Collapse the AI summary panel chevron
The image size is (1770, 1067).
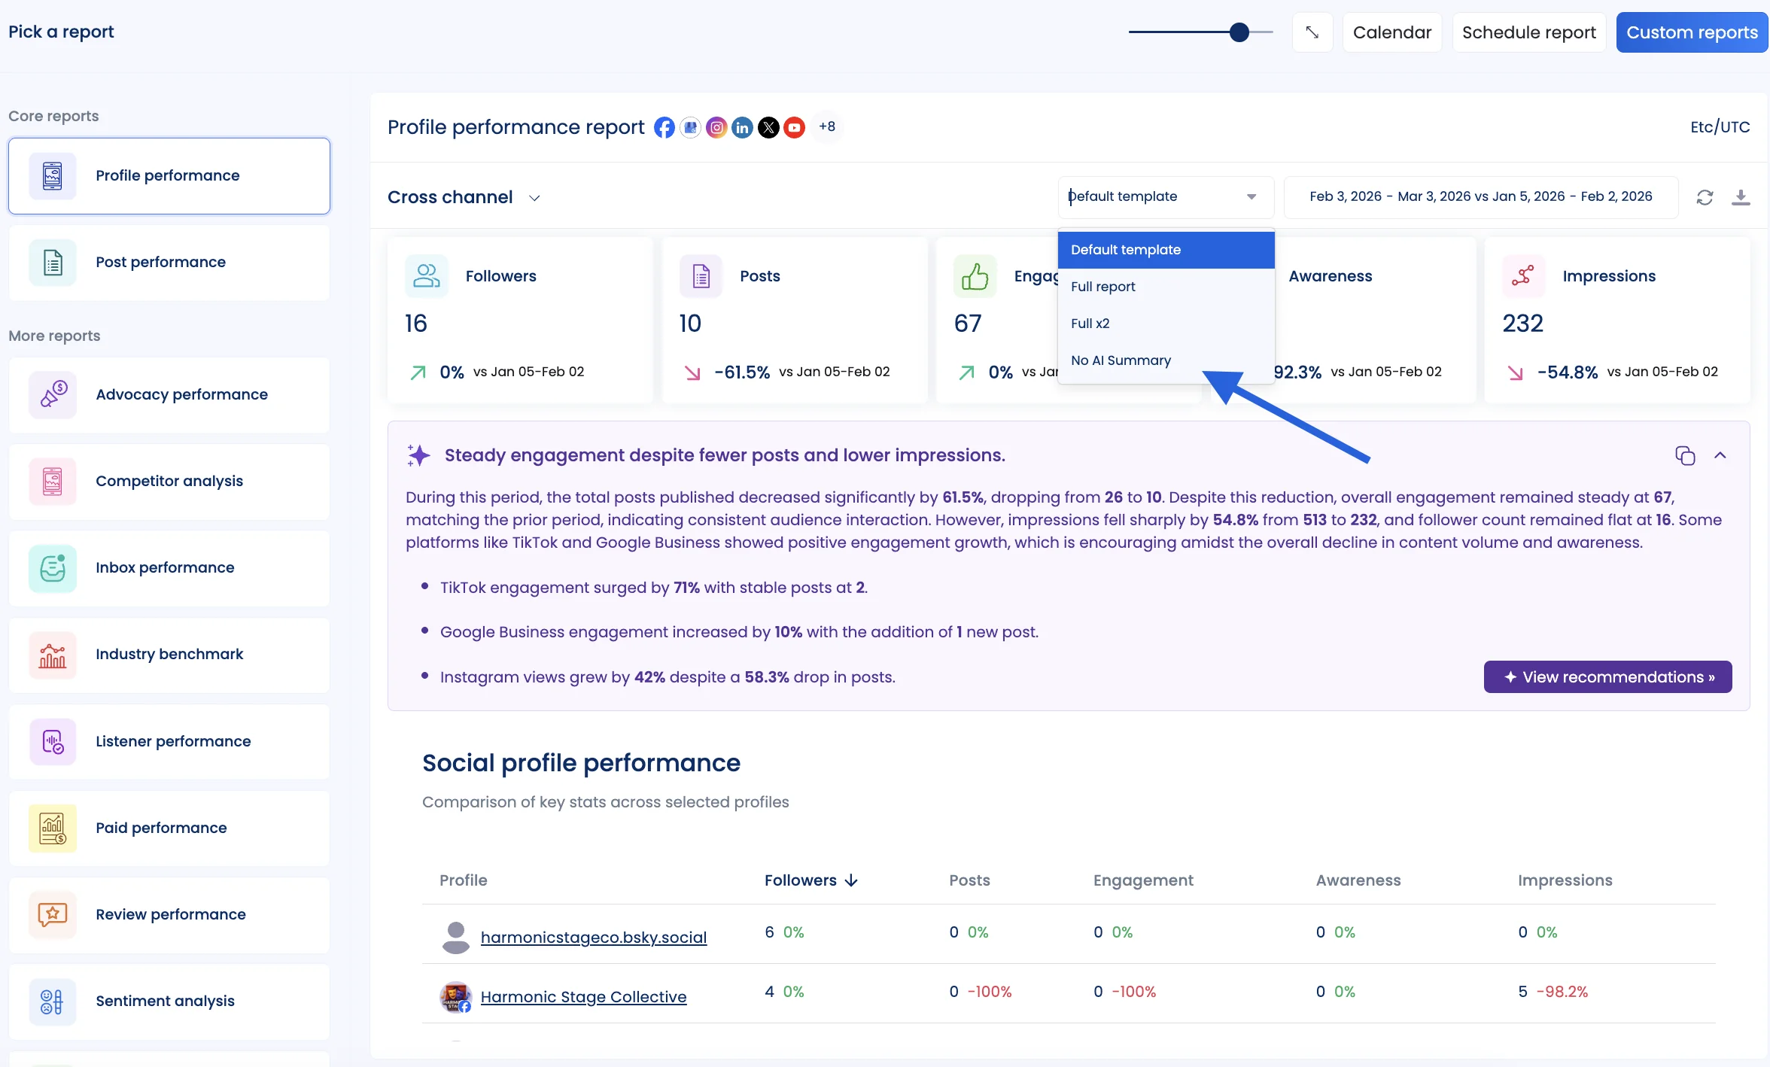coord(1720,455)
